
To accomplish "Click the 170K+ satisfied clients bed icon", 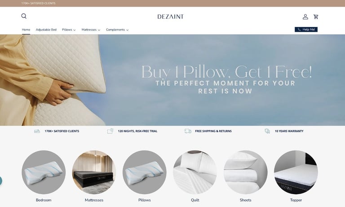I will point(37,131).
